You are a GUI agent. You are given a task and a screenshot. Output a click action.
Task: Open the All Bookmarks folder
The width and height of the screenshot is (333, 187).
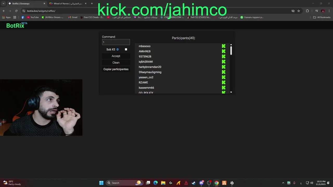click(x=322, y=17)
